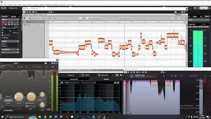Click the Melodyne clef pitch ruler icon

47,22
